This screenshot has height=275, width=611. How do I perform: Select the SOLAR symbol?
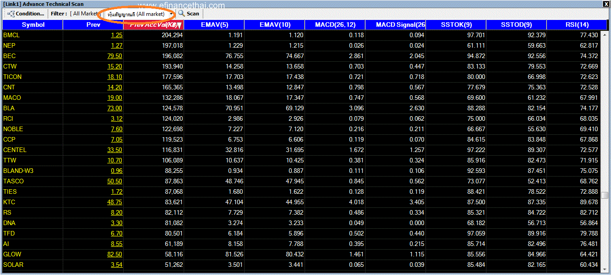pos(13,265)
